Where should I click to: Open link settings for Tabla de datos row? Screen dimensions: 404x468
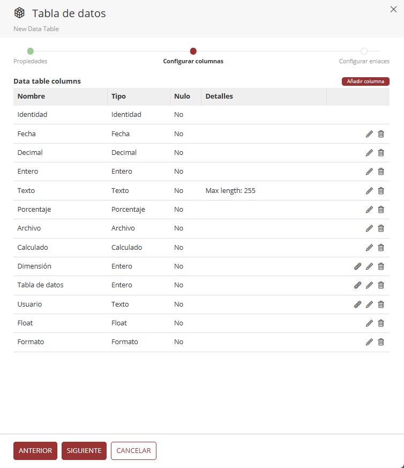tap(357, 285)
